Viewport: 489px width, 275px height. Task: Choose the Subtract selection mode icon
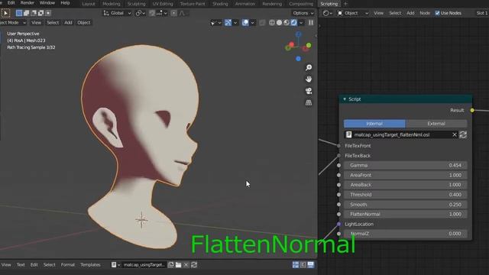pyautogui.click(x=34, y=13)
